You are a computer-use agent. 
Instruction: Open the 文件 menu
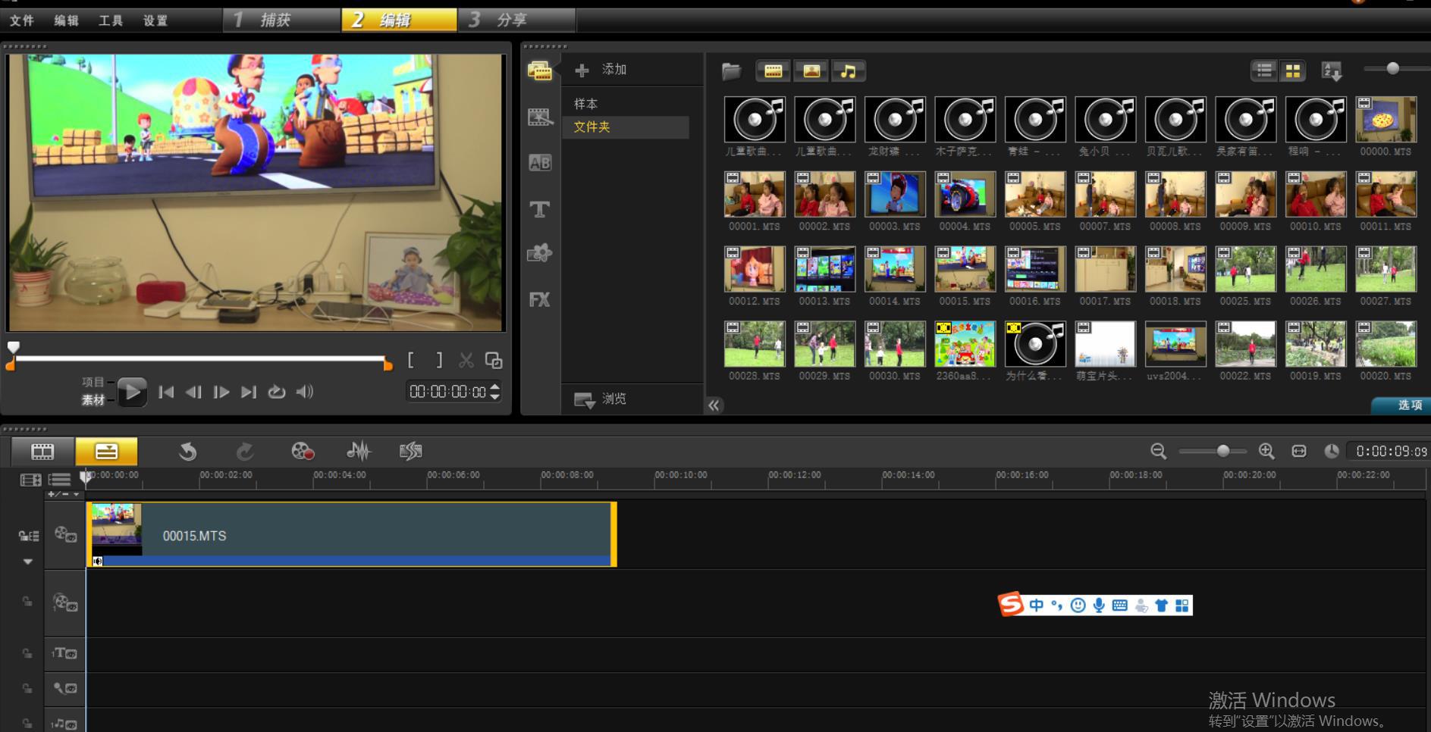[x=22, y=20]
